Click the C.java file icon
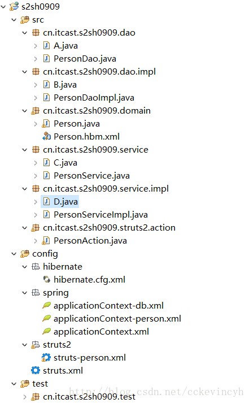This screenshot has width=250, height=403. [46, 162]
